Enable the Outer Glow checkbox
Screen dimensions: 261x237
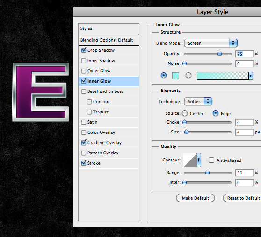coord(84,71)
